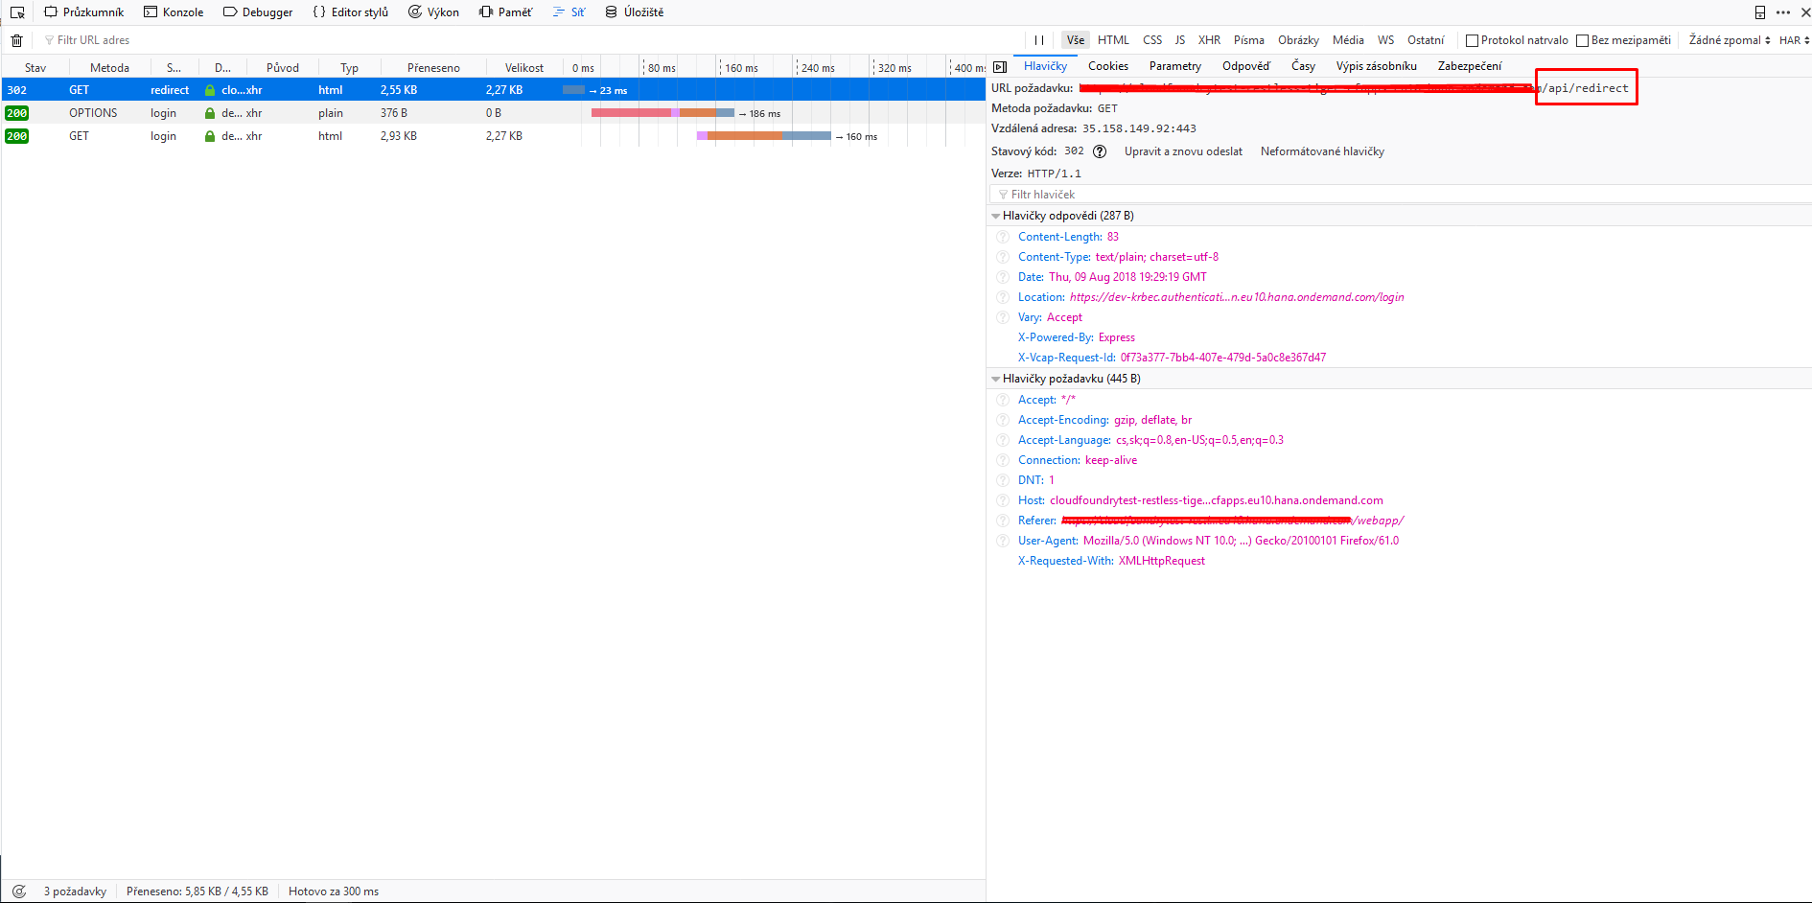Pause network recording
Viewport: 1812px width, 903px height.
coord(1039,40)
